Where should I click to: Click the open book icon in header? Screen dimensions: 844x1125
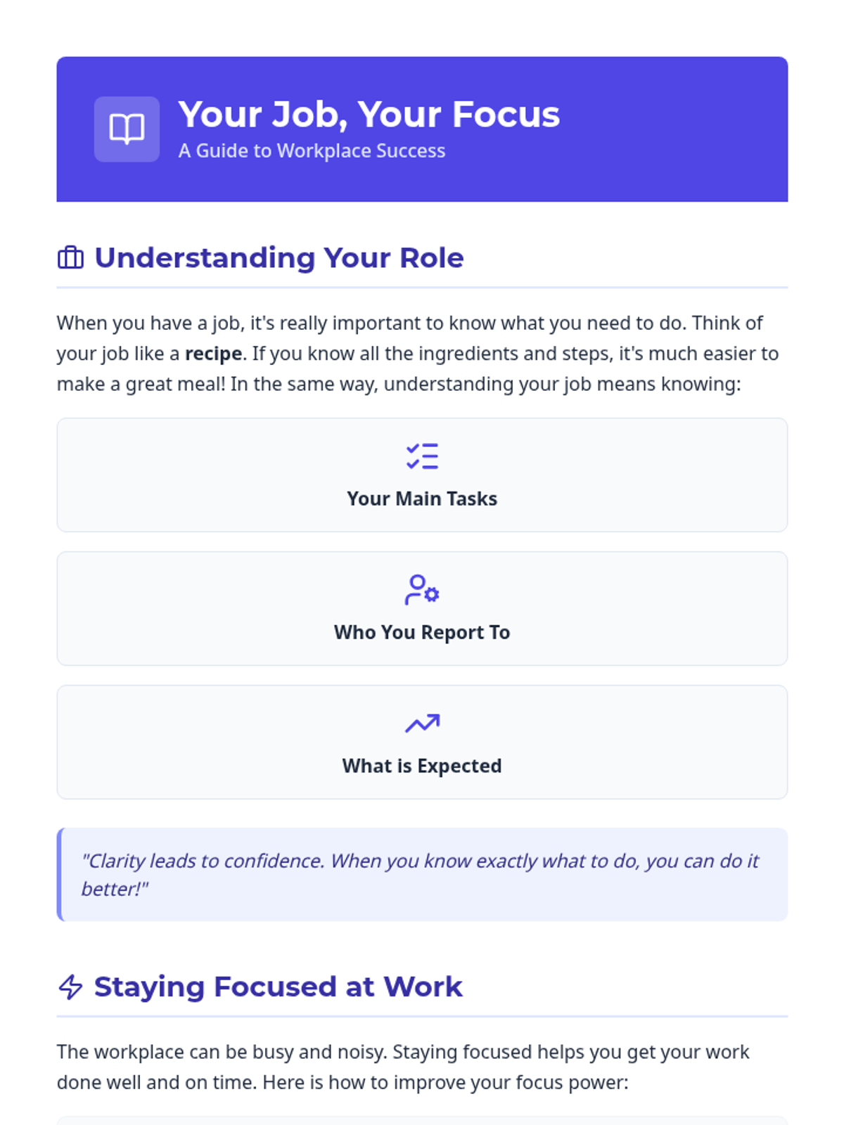(127, 129)
